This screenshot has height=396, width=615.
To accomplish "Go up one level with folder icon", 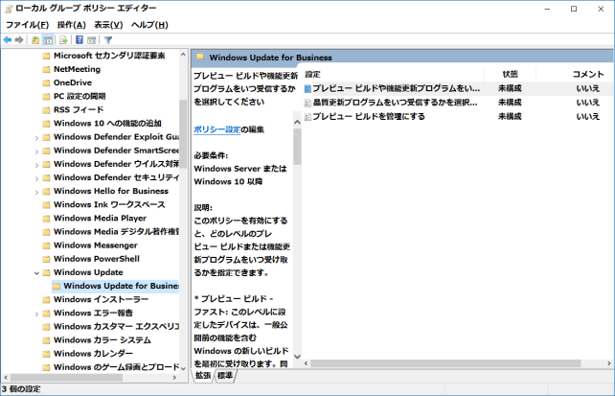I will (x=35, y=40).
